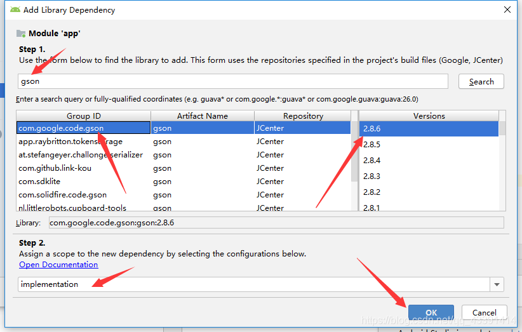522x332 pixels.
Task: Sort by Repository column header
Action: click(x=303, y=116)
